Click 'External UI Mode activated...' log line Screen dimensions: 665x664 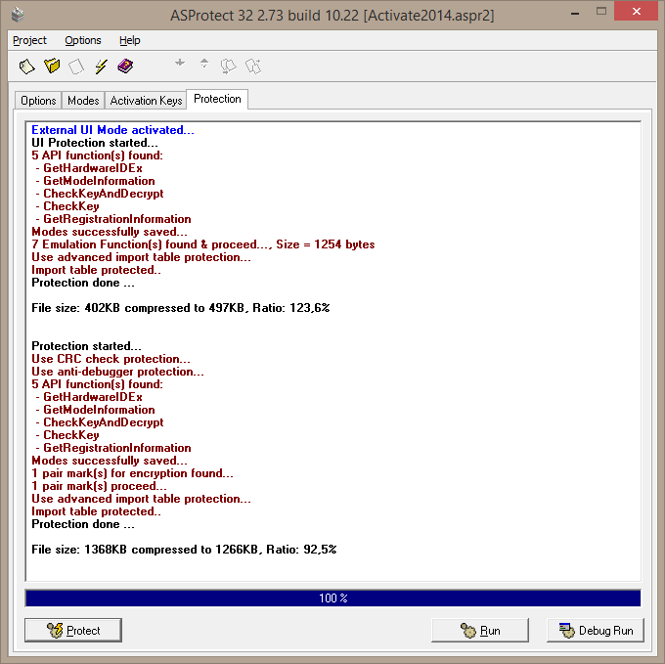pyautogui.click(x=112, y=130)
